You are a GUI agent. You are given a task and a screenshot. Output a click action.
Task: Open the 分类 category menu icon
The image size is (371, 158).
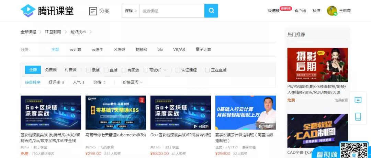coord(93,11)
